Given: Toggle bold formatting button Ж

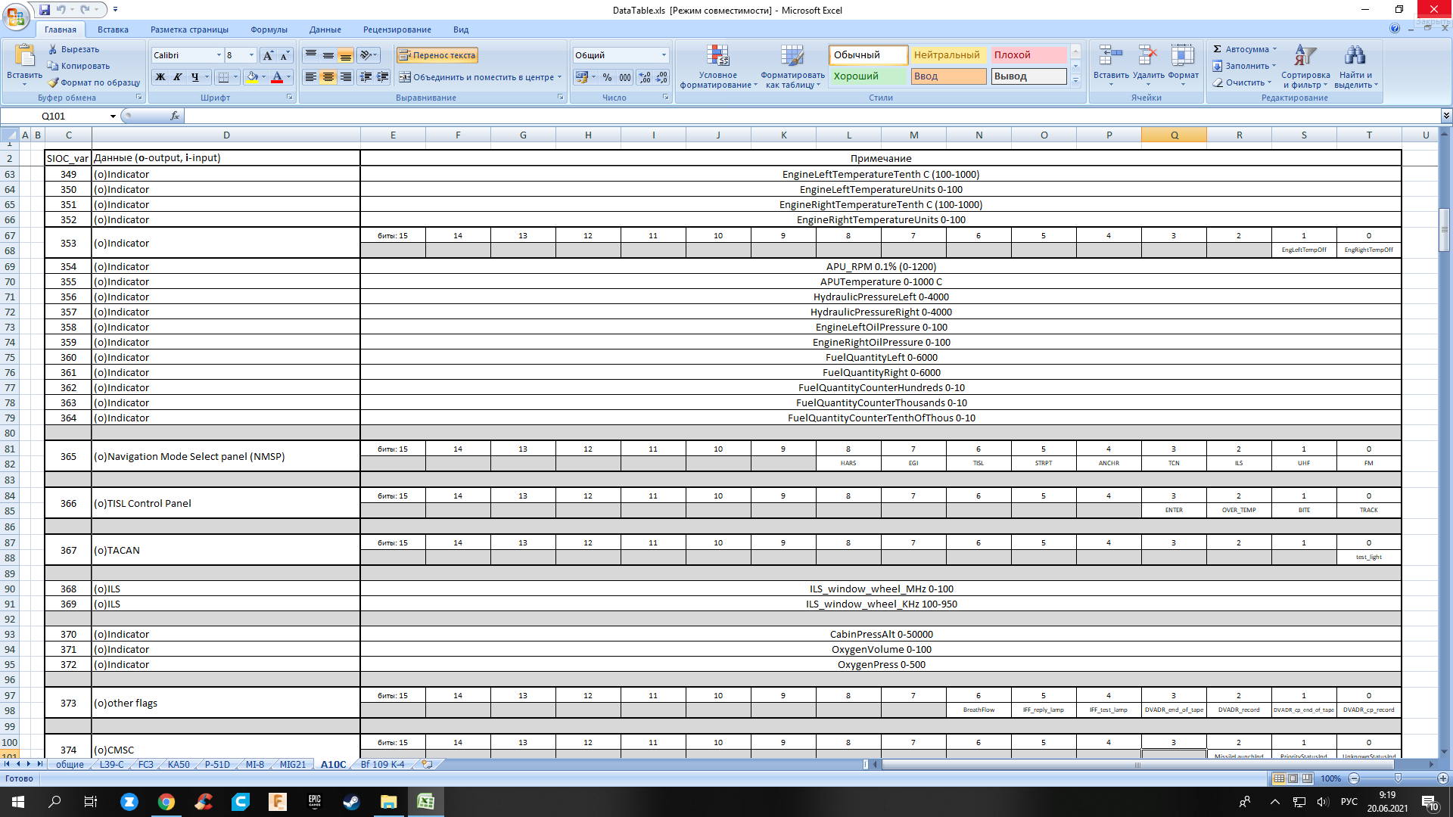Looking at the screenshot, I should click(160, 77).
